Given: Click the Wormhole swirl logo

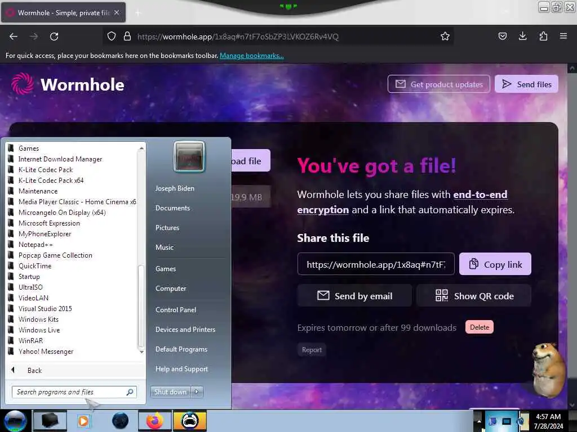Looking at the screenshot, I should click(22, 84).
